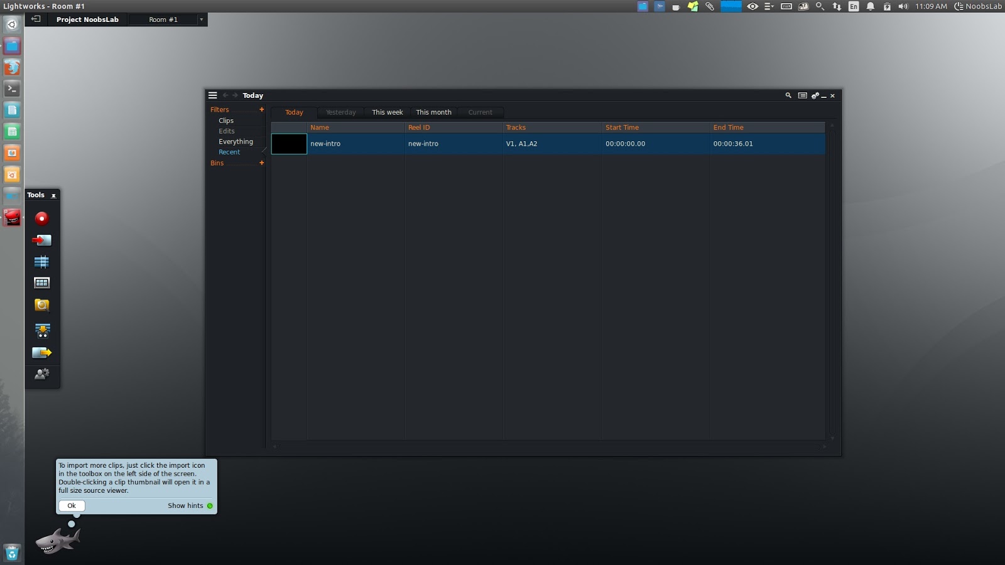Screen dimensions: 1005x565
Task: Add a new bin with the plus
Action: pos(262,163)
